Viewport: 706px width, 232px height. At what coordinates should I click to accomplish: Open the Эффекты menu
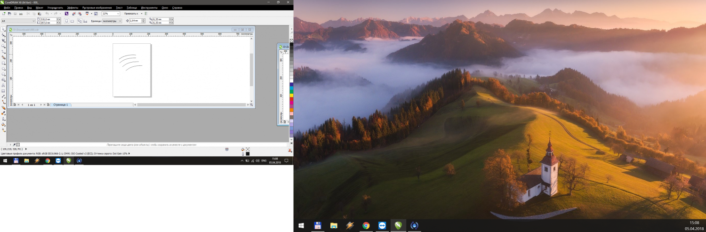pyautogui.click(x=72, y=8)
